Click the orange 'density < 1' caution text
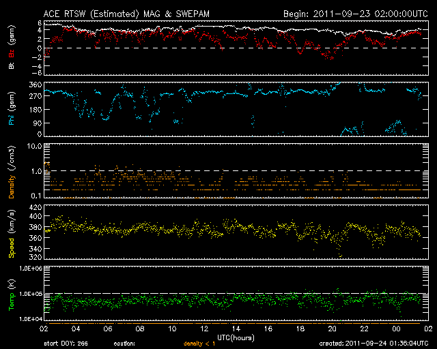437x349 pixels. point(199,344)
